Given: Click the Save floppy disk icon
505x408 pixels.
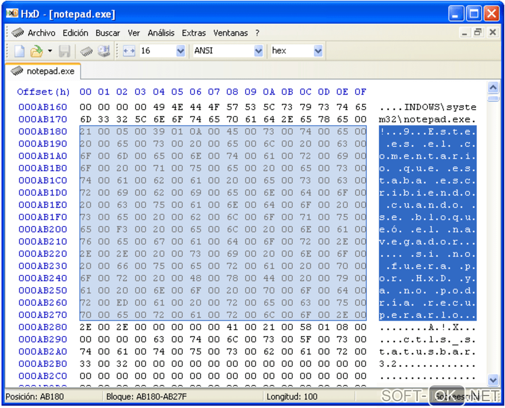Looking at the screenshot, I should pyautogui.click(x=64, y=51).
